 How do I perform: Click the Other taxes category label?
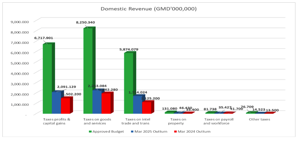(x=260, y=119)
